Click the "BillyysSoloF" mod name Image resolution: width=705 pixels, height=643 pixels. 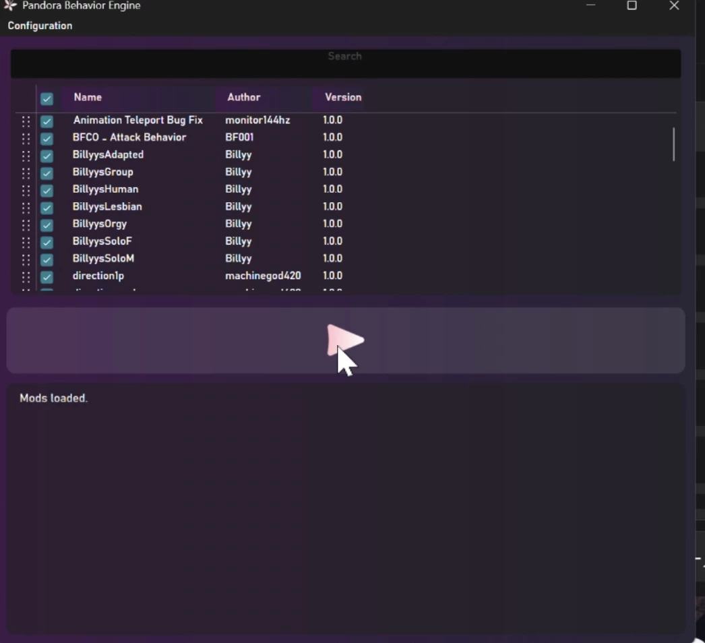102,241
